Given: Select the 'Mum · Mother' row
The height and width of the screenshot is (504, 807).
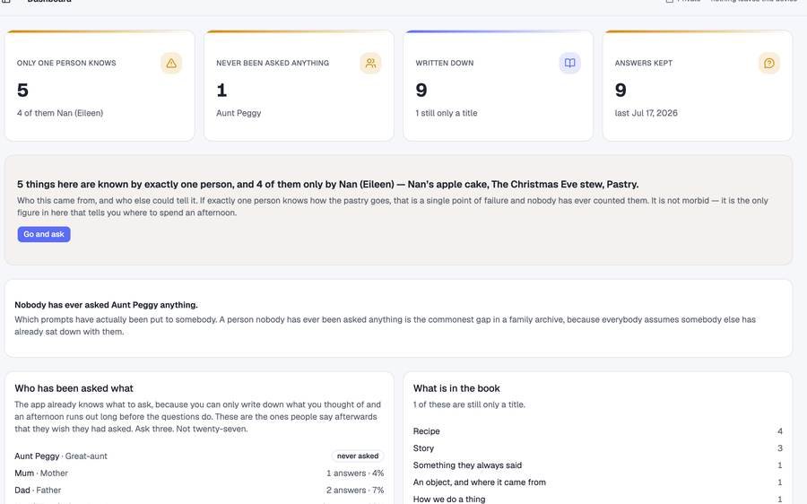Looking at the screenshot, I should tap(199, 474).
